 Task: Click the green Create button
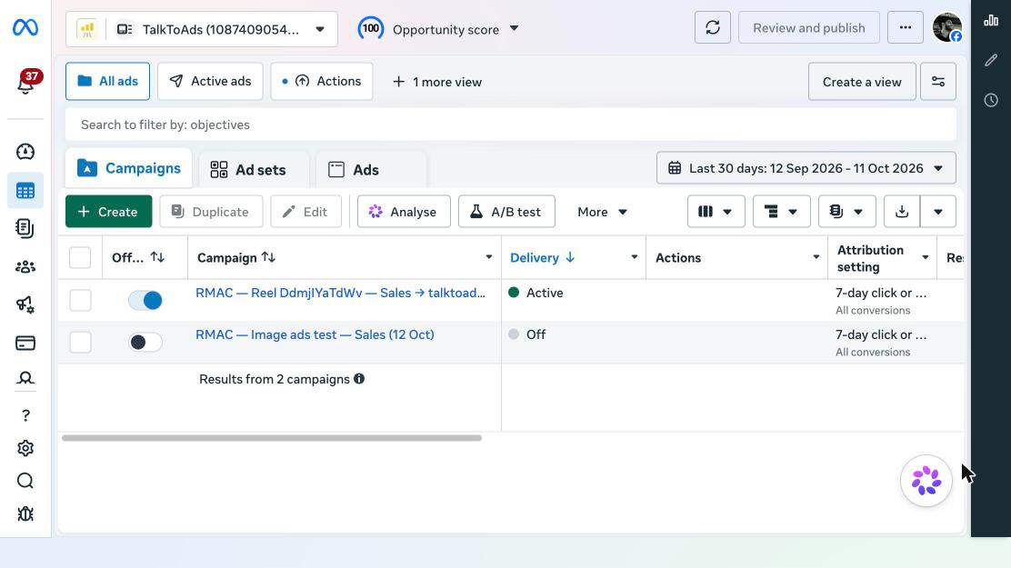click(108, 212)
